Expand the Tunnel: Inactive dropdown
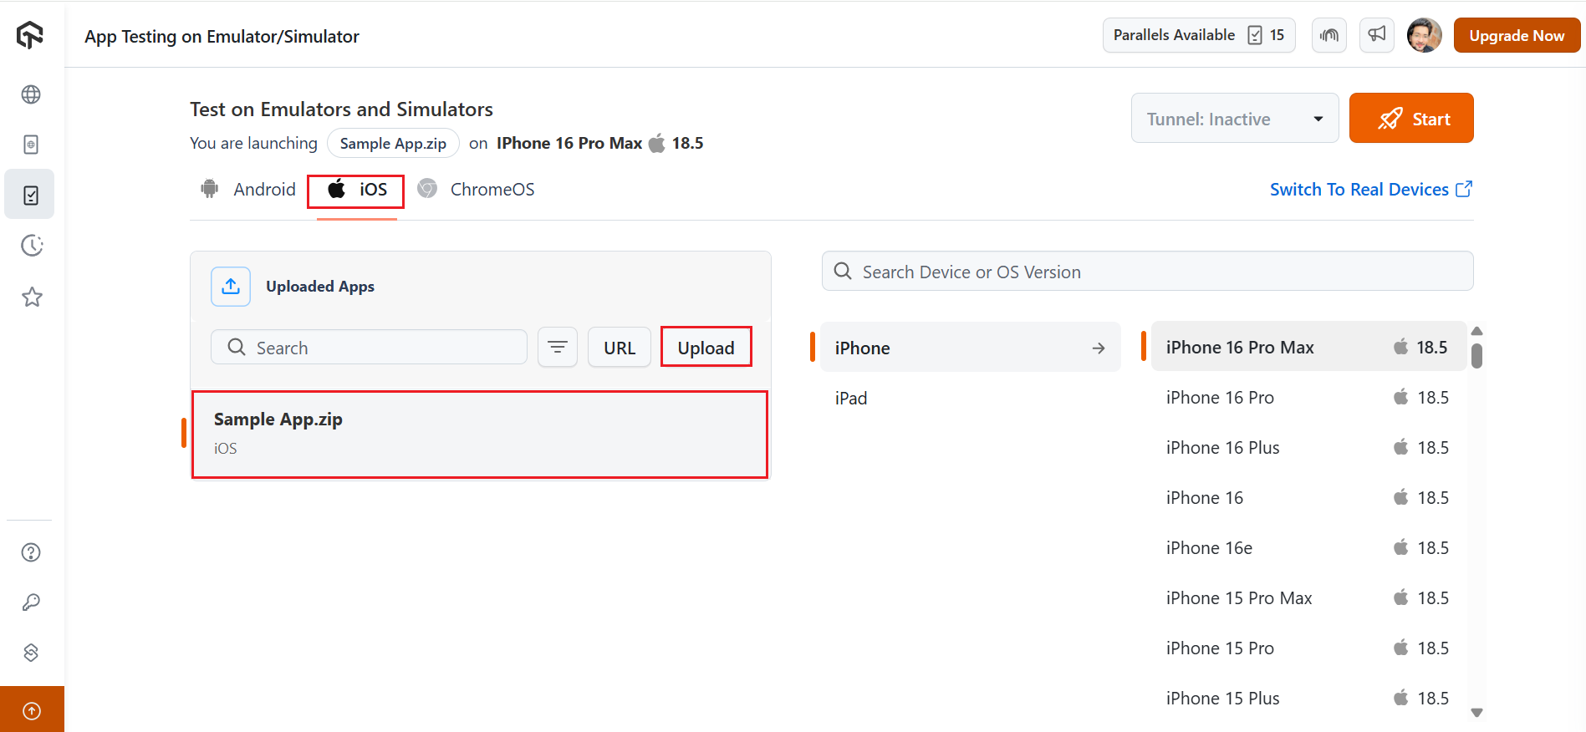This screenshot has height=732, width=1586. (x=1235, y=118)
